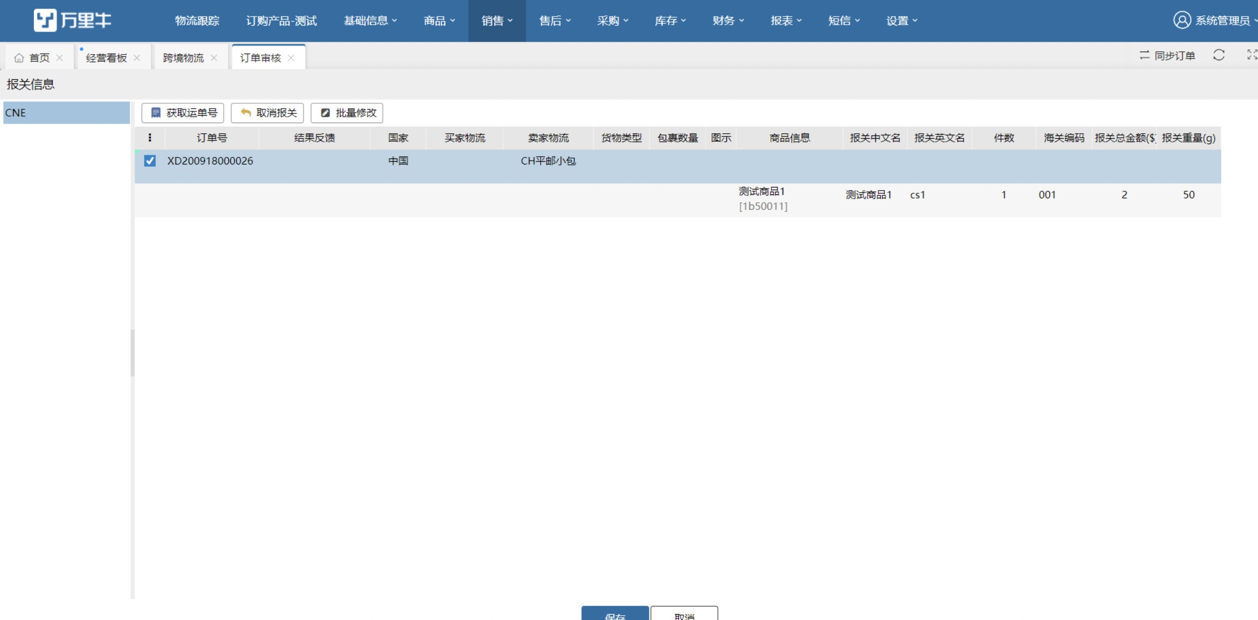This screenshot has width=1258, height=620.
Task: Click the weight value 50
Action: coord(1188,195)
